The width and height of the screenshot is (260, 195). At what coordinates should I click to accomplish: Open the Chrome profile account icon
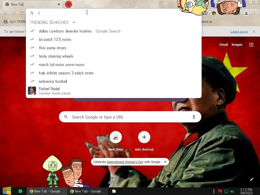click(246, 13)
